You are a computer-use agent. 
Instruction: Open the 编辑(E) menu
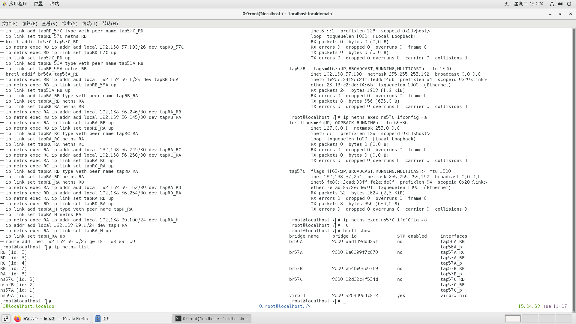click(29, 23)
